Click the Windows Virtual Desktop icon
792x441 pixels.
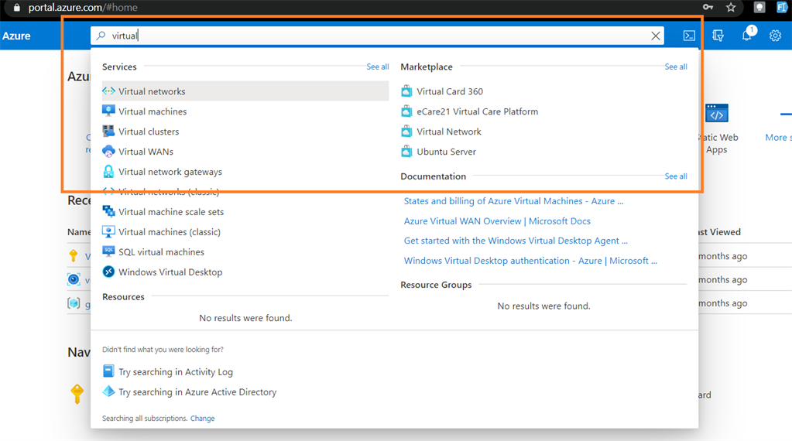[x=108, y=272]
